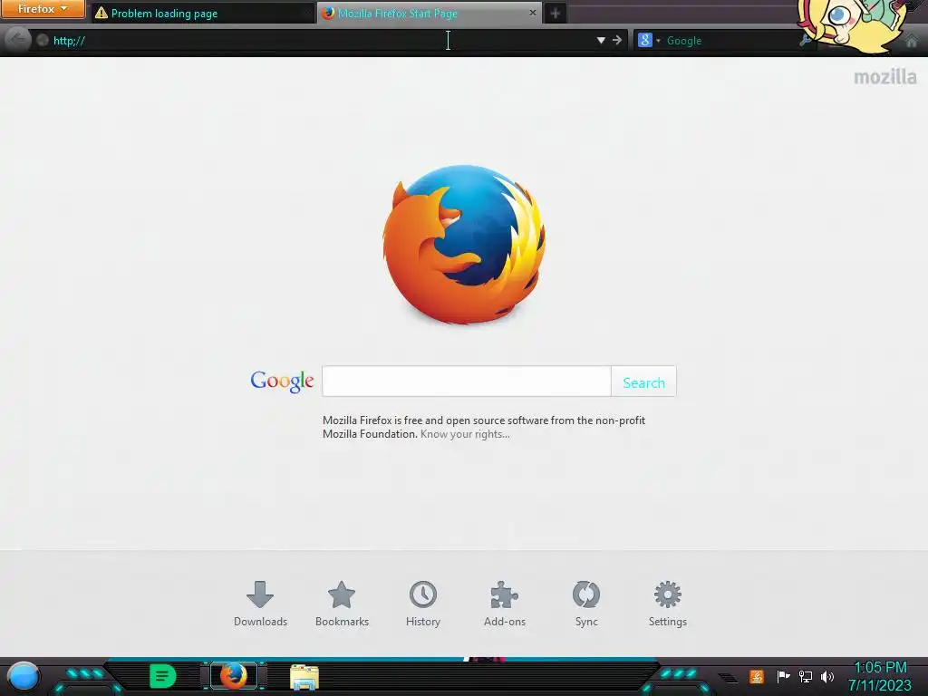
Task: Click the Firefox taskbar icon
Action: coord(234,676)
